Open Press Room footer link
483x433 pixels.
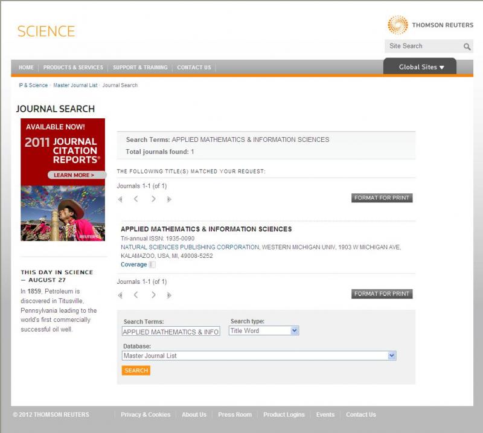pyautogui.click(x=235, y=414)
